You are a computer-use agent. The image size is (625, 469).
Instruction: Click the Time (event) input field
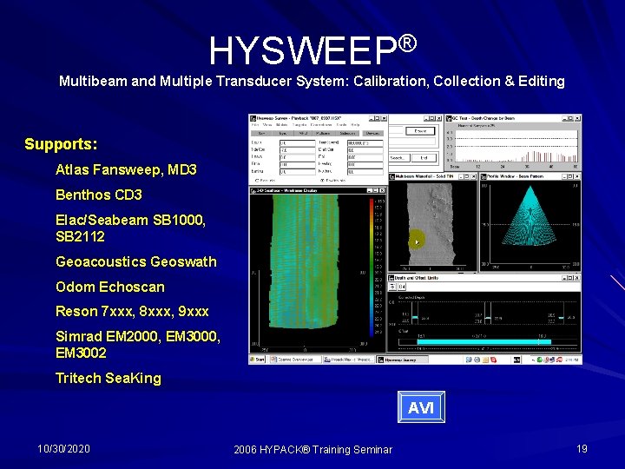click(x=365, y=143)
